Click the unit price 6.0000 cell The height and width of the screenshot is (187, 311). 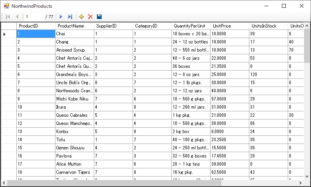230,132
